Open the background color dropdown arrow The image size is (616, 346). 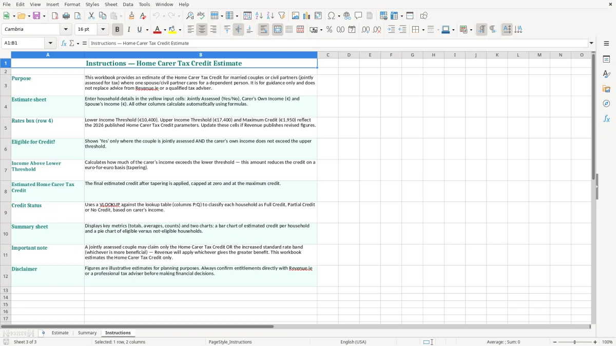[180, 30]
